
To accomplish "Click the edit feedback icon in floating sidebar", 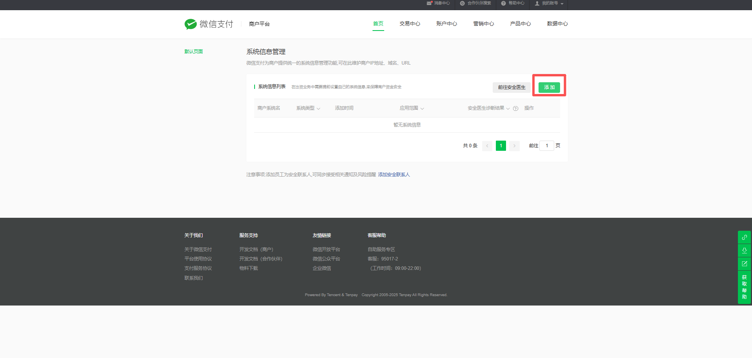I will [744, 264].
